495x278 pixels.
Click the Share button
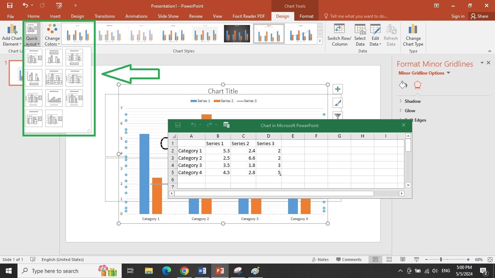[x=479, y=16]
